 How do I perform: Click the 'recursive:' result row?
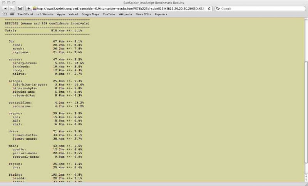pos(48,106)
